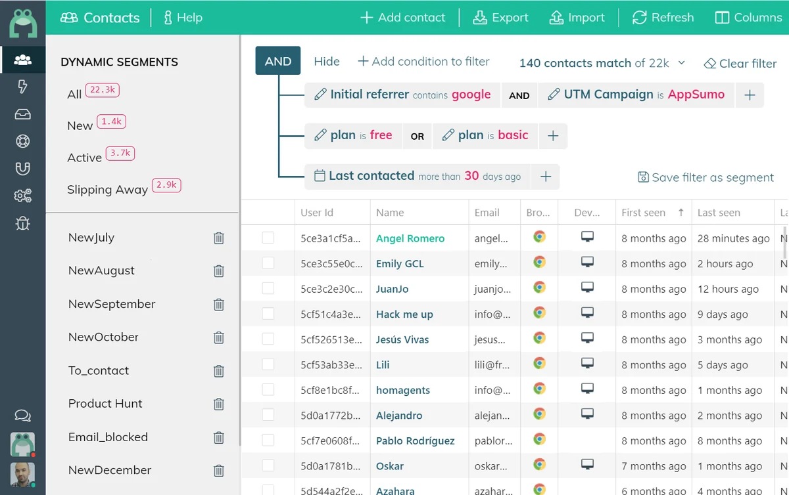Tick the checkbox next to Lili
This screenshot has height=495, width=789.
click(268, 364)
